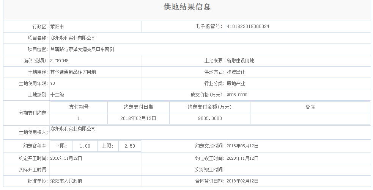Click the value 荥阳市 beside 行政区
This screenshot has width=373, height=190.
[57, 26]
